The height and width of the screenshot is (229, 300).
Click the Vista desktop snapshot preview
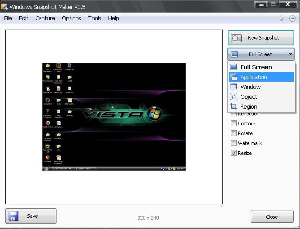[113, 117]
